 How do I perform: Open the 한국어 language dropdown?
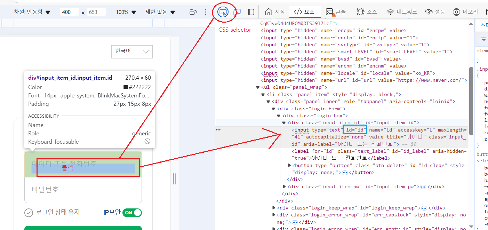[x=132, y=51]
